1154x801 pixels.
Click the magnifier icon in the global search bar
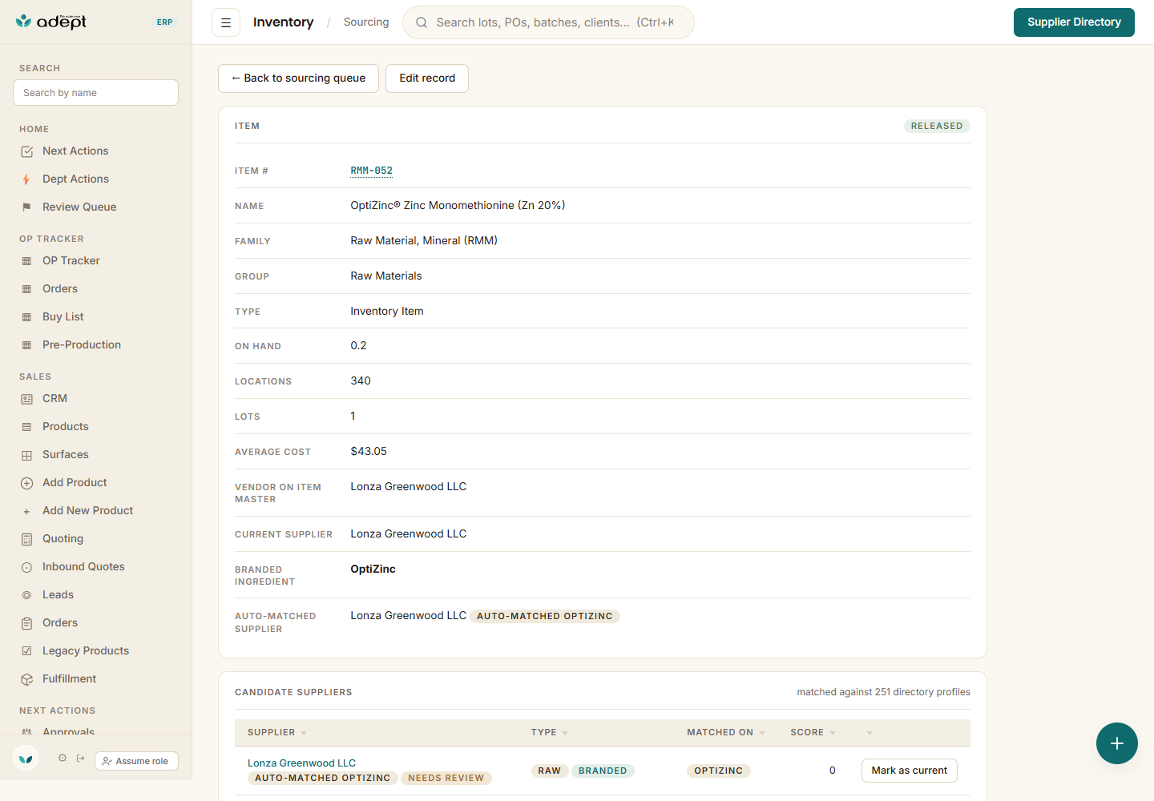click(422, 22)
